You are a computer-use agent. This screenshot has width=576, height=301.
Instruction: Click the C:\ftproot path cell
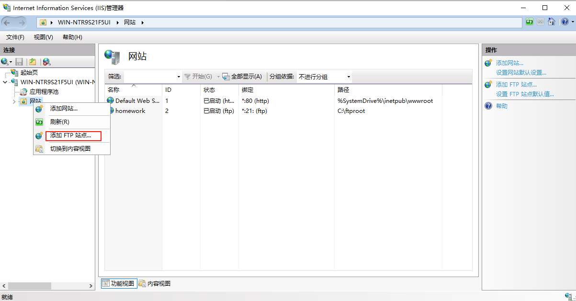coord(351,111)
